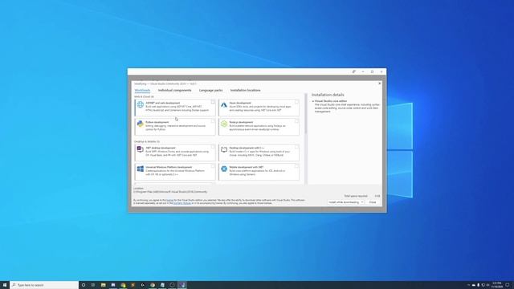The image size is (514, 289).
Task: Click the Web & Cloud section heading
Action: pos(144,96)
